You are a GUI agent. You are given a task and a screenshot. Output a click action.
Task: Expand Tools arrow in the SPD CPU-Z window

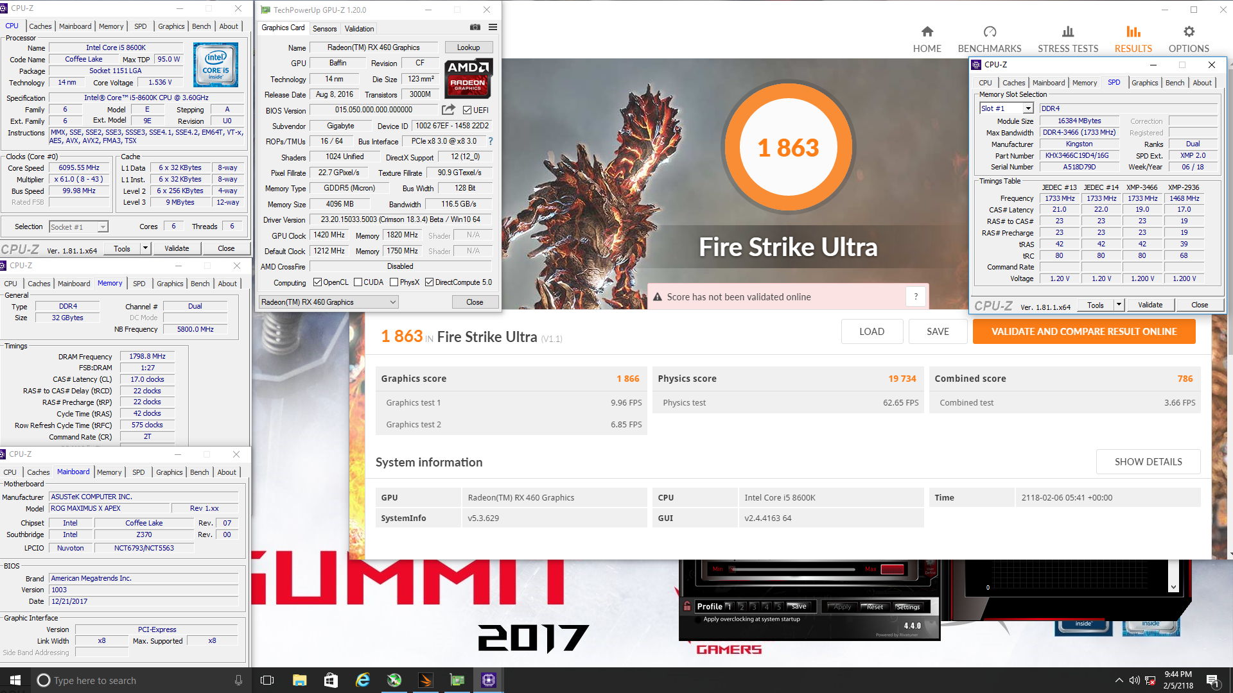(1119, 305)
